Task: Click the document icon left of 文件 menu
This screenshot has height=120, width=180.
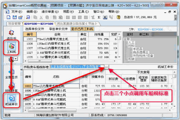Action: [x=7, y=12]
